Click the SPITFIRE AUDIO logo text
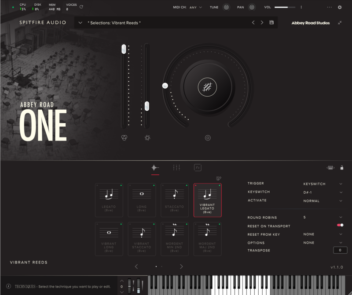Image resolution: width=352 pixels, height=295 pixels. [x=43, y=22]
